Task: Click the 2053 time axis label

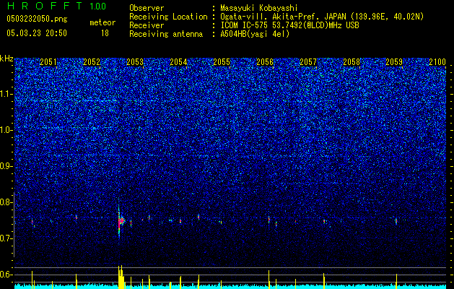Action: [x=135, y=62]
